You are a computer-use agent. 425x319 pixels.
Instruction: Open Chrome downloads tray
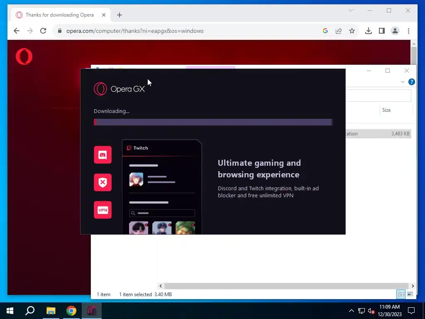pos(369,31)
